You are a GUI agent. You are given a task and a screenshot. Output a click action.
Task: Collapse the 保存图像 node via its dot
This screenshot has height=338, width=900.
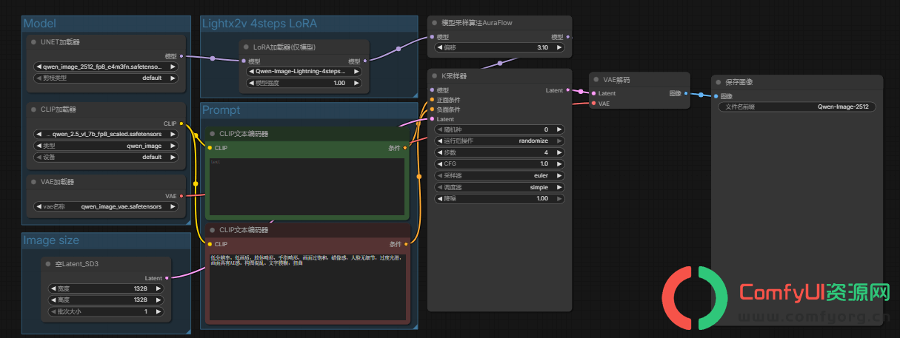click(718, 82)
